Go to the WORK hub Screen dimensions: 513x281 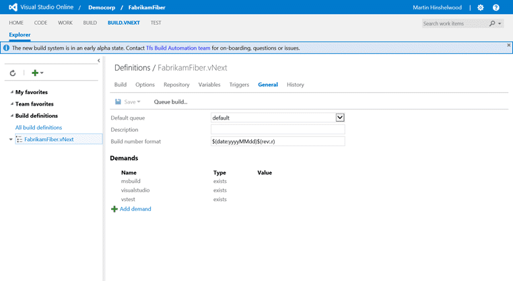[x=65, y=23]
